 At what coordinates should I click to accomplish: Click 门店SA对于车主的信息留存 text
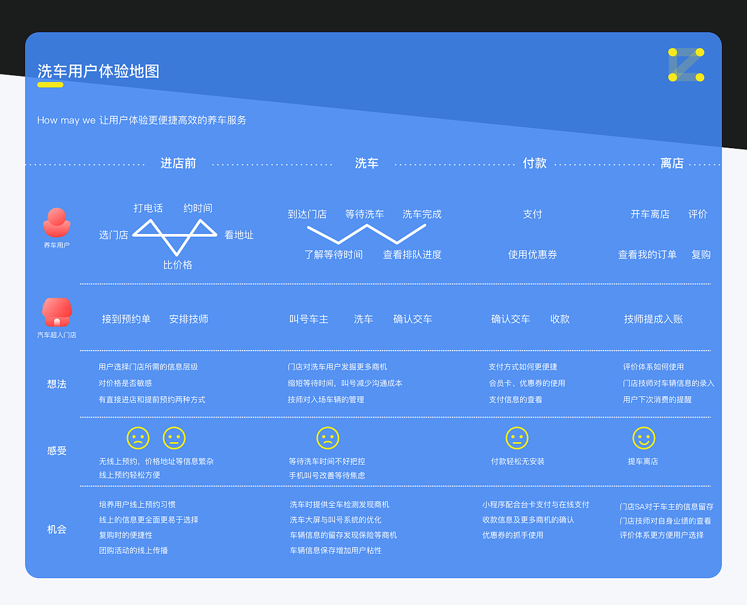[x=666, y=507]
